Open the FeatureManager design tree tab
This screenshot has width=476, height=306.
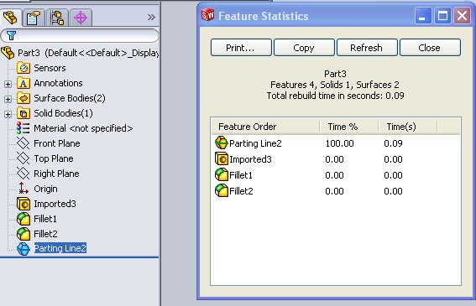point(11,18)
